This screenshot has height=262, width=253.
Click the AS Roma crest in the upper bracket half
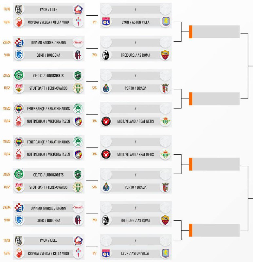[165, 55]
